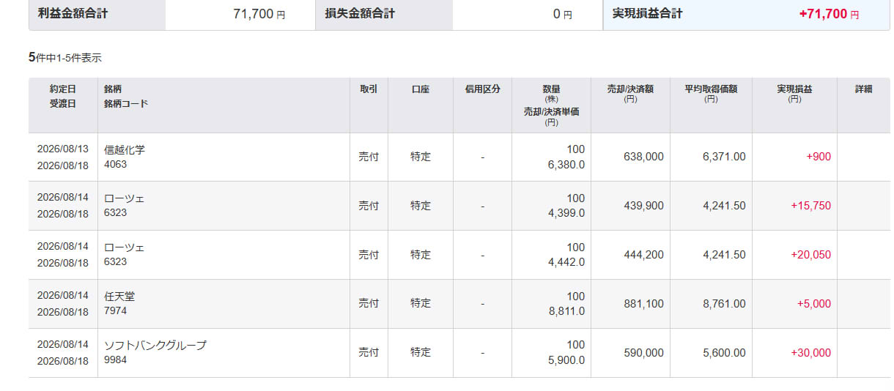Select the 任天堂 stock row name
Screen dimensions: 894x391
pos(119,296)
